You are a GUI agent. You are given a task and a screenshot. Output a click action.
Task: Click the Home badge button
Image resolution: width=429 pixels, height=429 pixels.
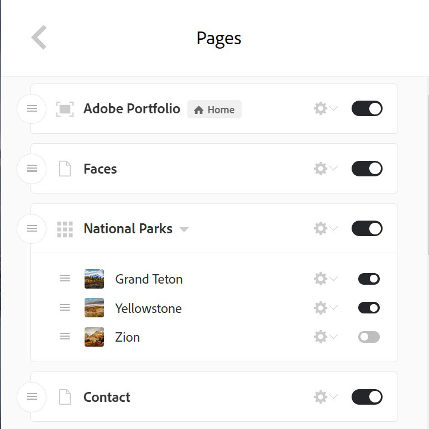(214, 109)
